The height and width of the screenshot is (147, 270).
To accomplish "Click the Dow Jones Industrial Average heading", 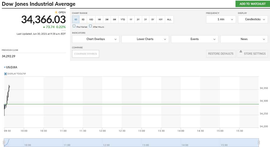I will coord(39,4).
